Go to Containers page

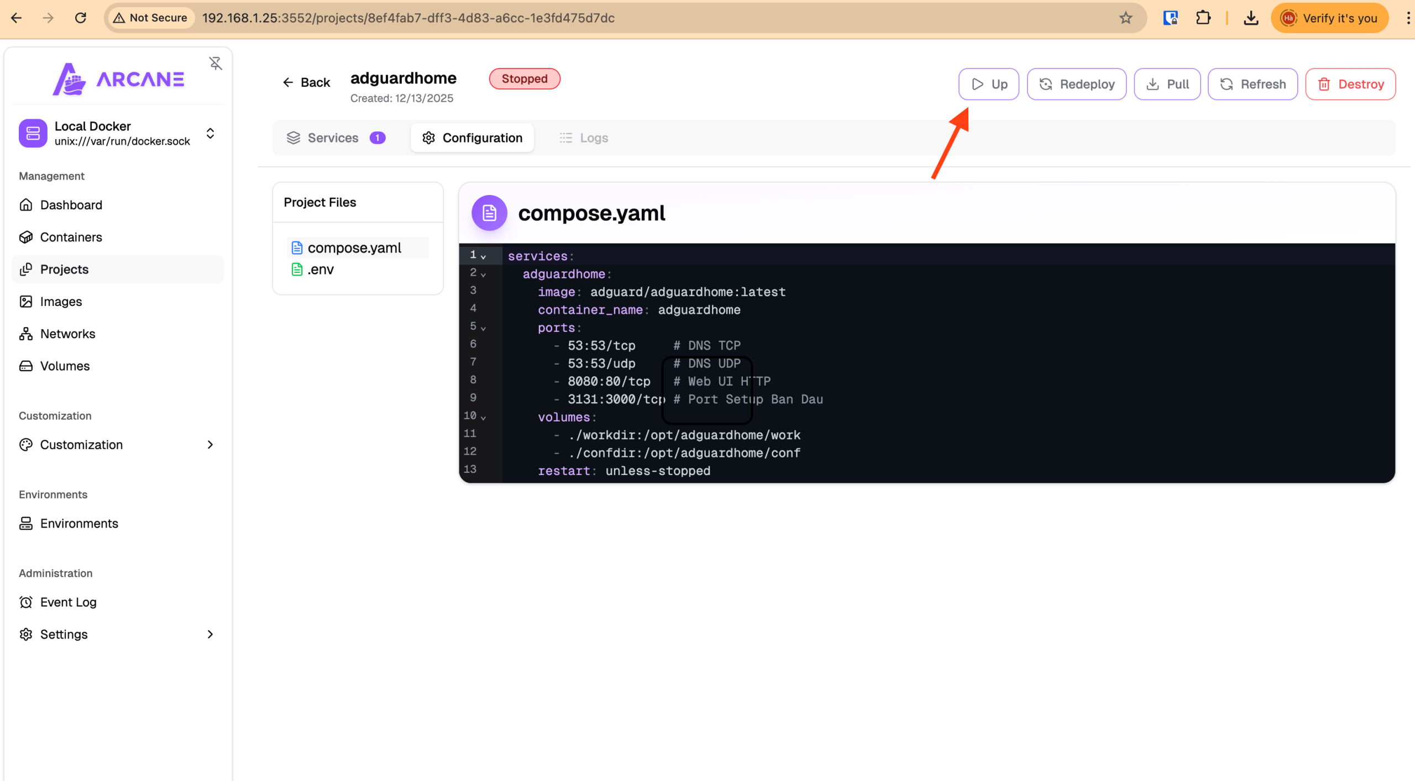[x=71, y=237]
